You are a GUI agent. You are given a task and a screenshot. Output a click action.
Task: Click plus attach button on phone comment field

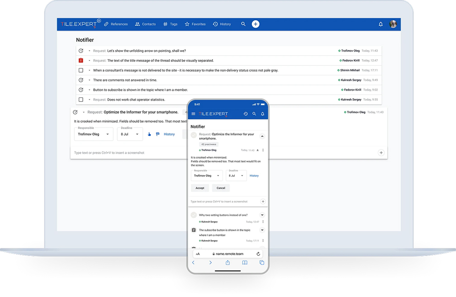[262, 201]
